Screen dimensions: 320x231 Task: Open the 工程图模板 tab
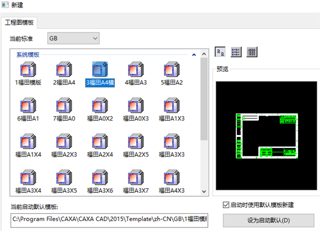(x=19, y=23)
